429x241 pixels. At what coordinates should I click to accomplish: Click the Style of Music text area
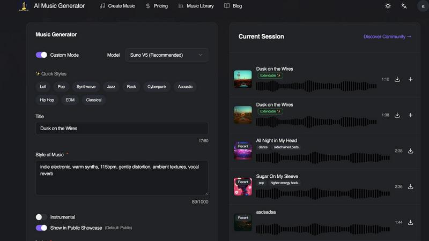click(x=122, y=178)
